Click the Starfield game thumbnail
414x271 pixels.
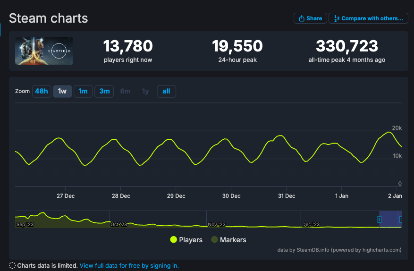(x=44, y=51)
